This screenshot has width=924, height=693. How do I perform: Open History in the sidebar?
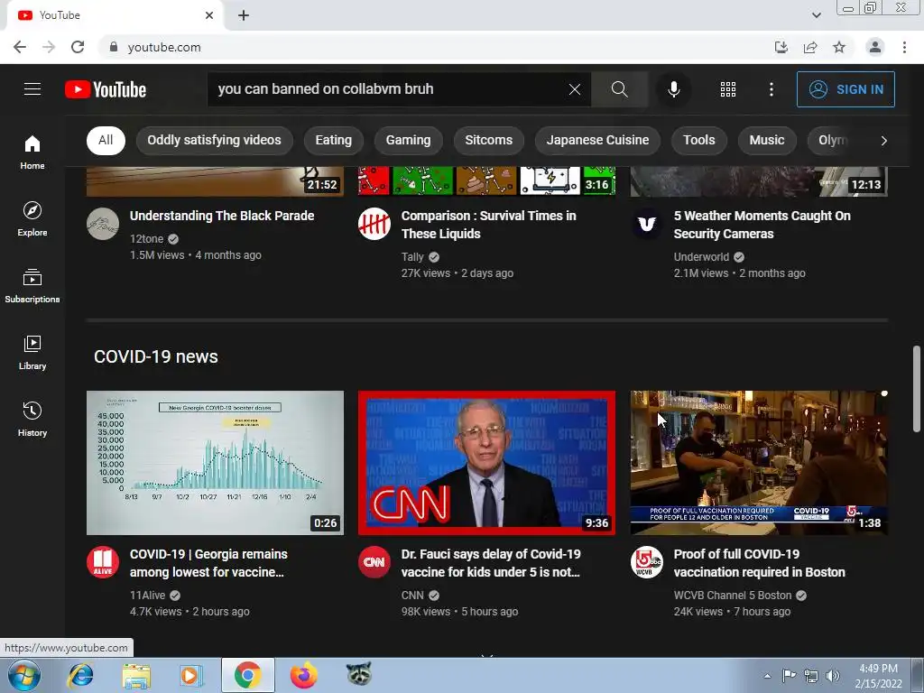pos(32,419)
